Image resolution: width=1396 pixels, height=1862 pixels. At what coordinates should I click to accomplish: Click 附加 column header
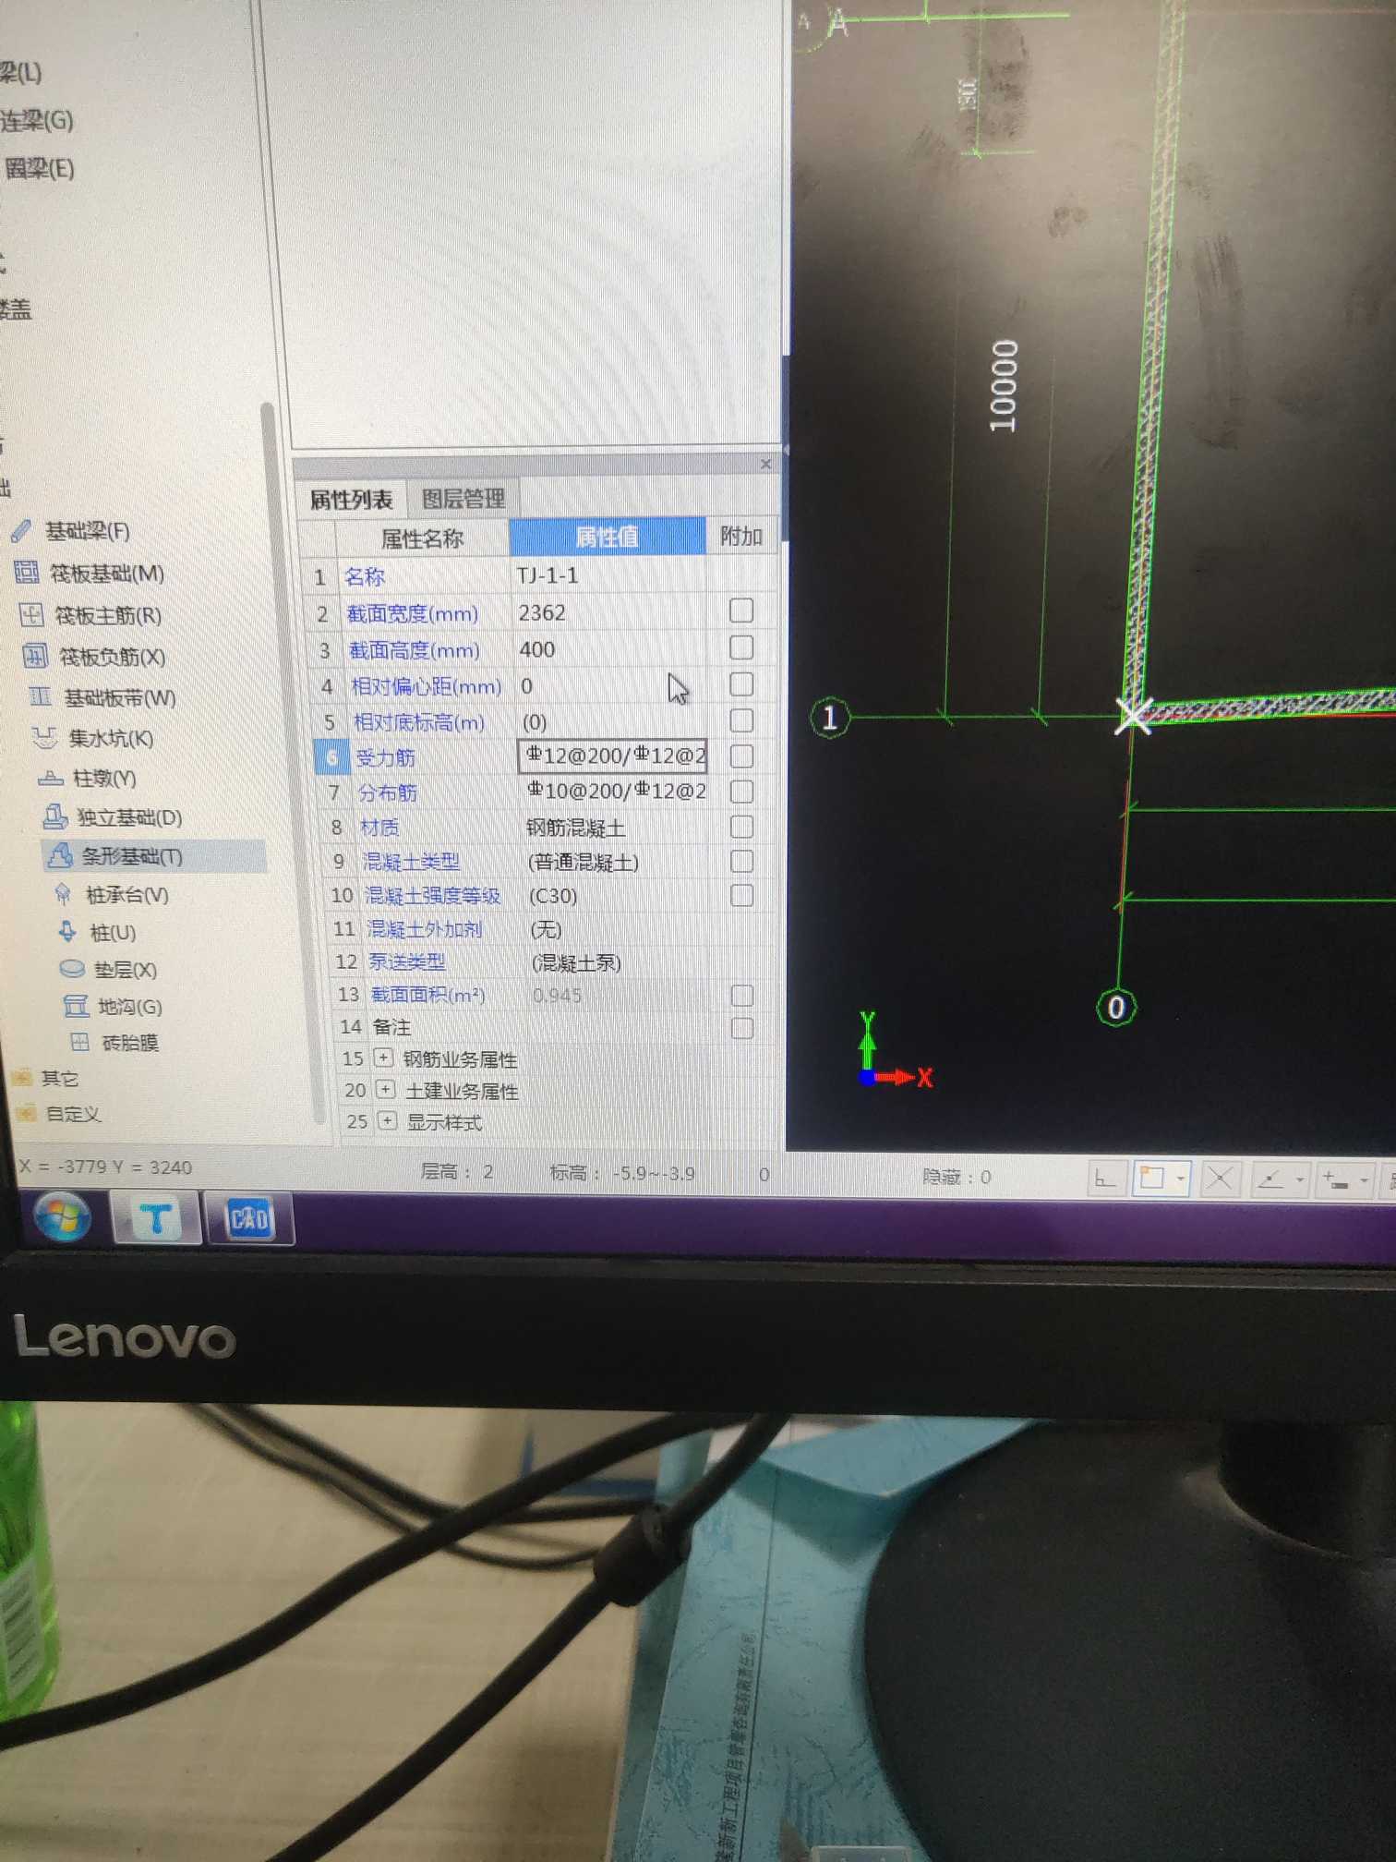point(741,536)
